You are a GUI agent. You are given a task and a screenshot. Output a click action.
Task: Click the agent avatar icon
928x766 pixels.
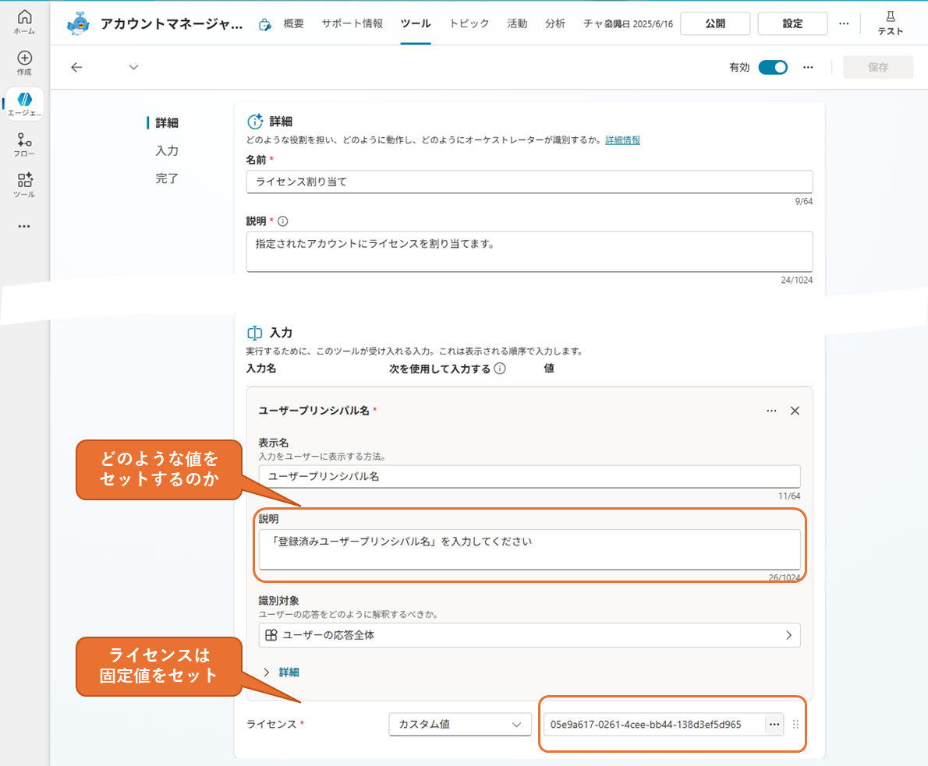pos(78,23)
